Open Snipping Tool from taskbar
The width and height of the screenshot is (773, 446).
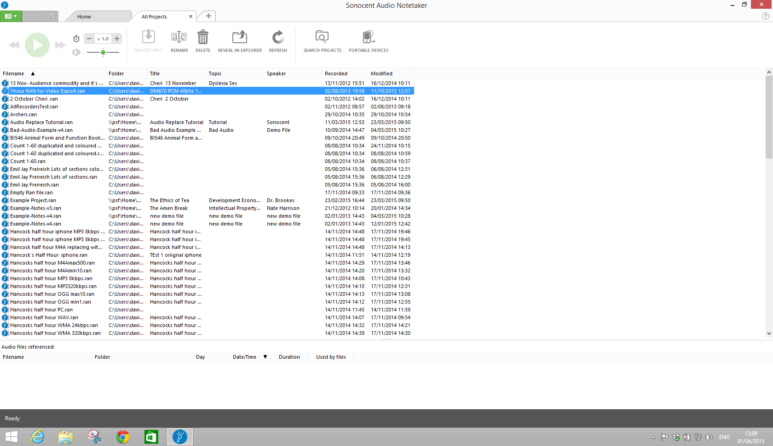point(94,437)
